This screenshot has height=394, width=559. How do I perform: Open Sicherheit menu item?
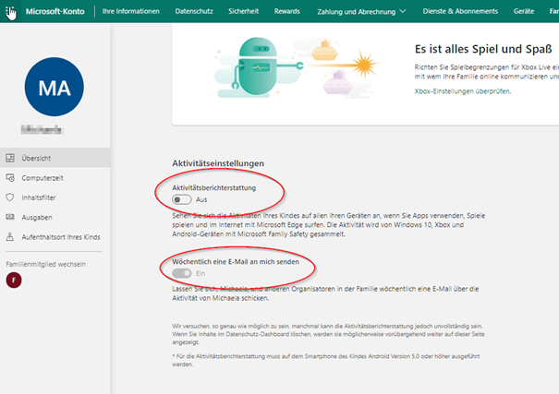click(244, 11)
